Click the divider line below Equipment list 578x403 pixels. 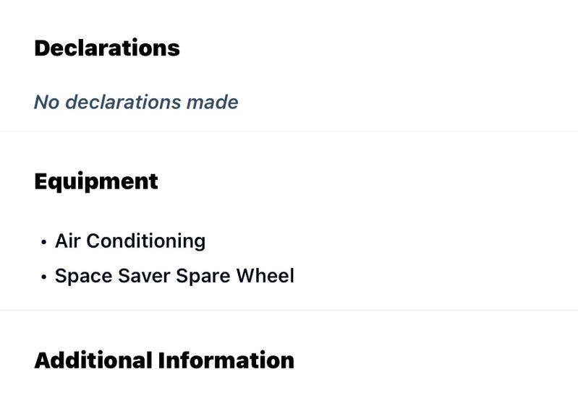(x=289, y=311)
